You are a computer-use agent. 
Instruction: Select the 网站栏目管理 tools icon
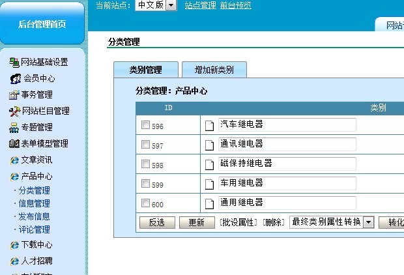pyautogui.click(x=14, y=111)
